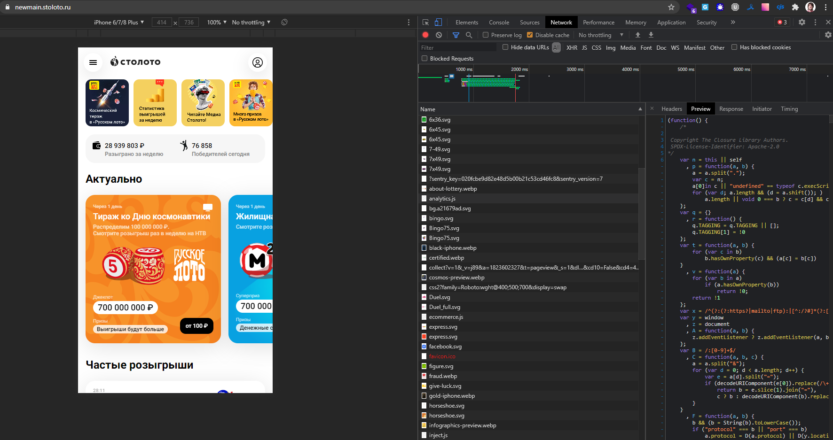Clear the network log
The image size is (833, 440).
coord(439,35)
